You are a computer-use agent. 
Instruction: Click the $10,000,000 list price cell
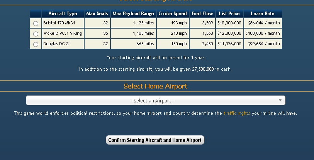pos(229,23)
